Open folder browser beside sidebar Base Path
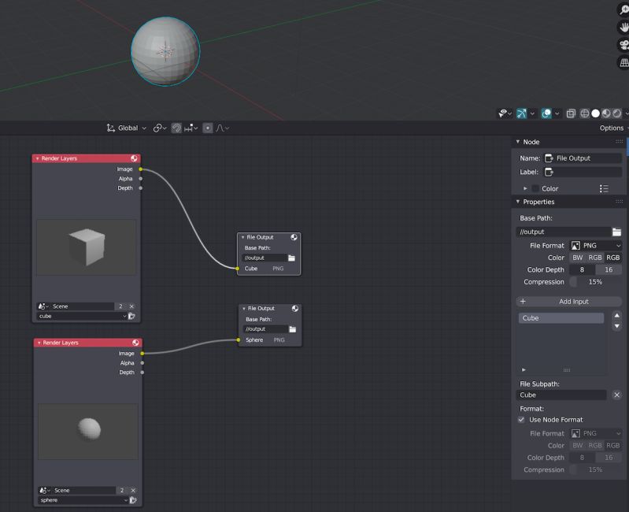629x512 pixels. [617, 232]
